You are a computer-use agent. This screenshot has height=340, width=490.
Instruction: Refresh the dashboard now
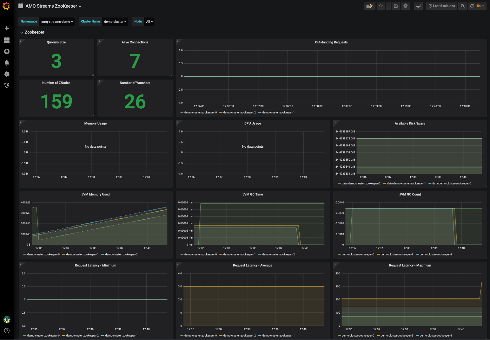pos(472,6)
